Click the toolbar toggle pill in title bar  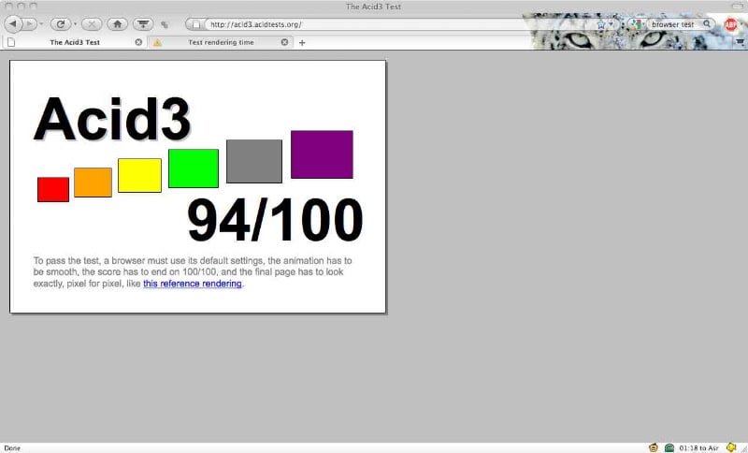[738, 7]
